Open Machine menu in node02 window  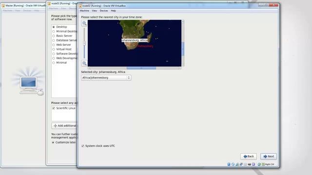click(x=84, y=11)
